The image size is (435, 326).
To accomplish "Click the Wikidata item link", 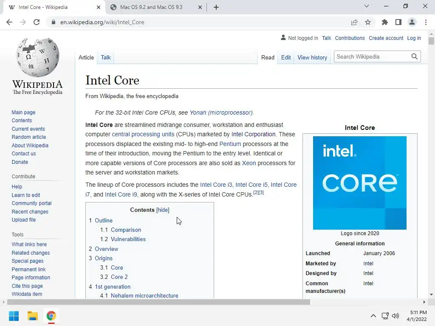I will click(27, 294).
